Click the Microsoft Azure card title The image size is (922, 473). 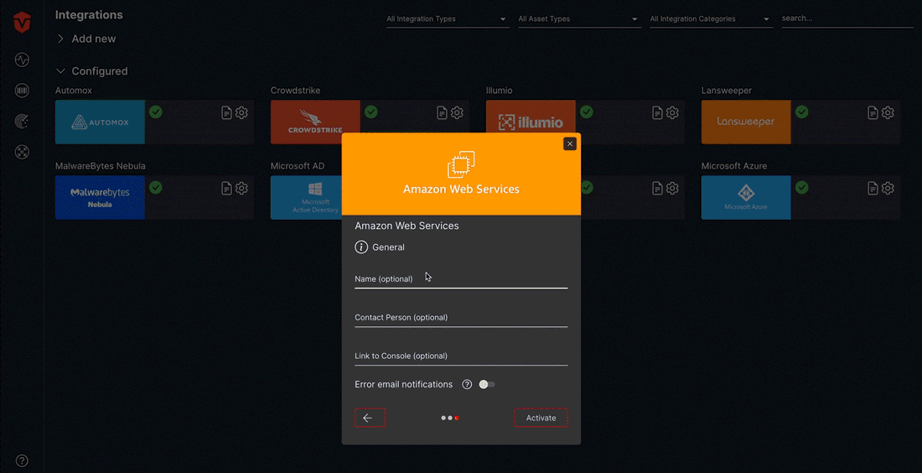point(734,166)
